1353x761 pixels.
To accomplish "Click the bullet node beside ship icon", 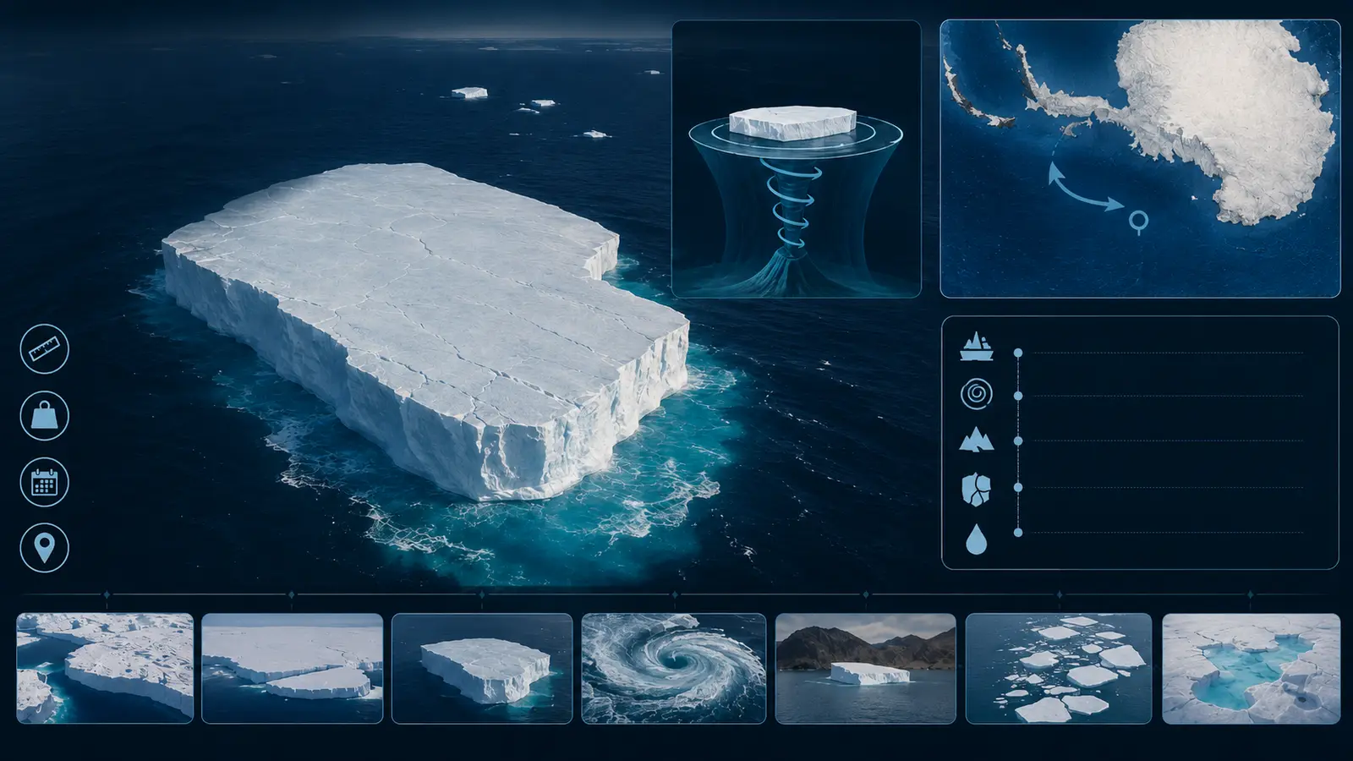I will pyautogui.click(x=1018, y=353).
